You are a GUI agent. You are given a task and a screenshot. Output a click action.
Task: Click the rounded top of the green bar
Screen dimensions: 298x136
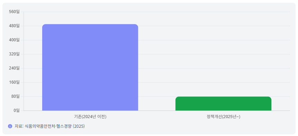[223, 97]
